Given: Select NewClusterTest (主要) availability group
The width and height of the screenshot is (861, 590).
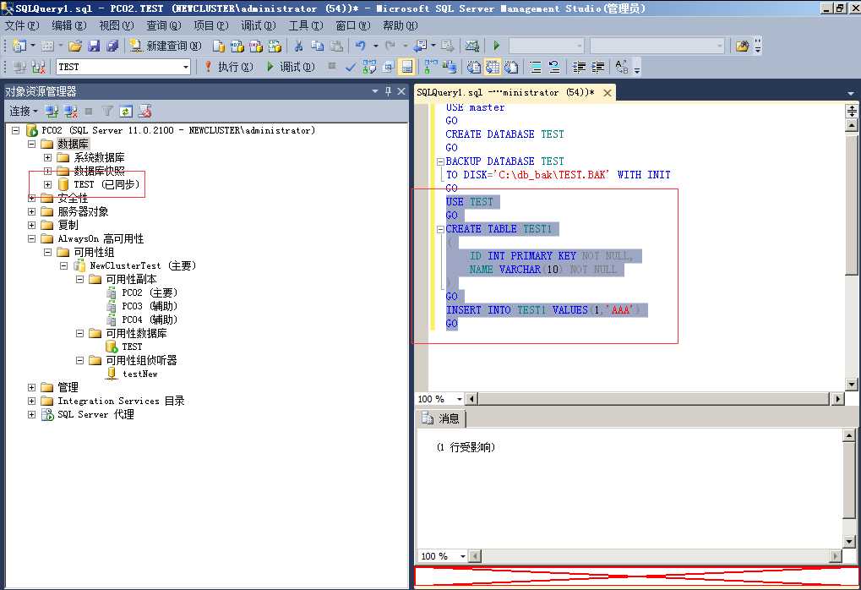Looking at the screenshot, I should click(x=143, y=266).
